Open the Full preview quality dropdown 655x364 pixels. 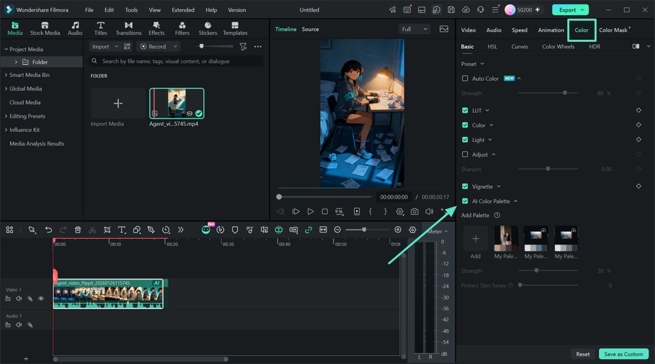click(x=415, y=29)
